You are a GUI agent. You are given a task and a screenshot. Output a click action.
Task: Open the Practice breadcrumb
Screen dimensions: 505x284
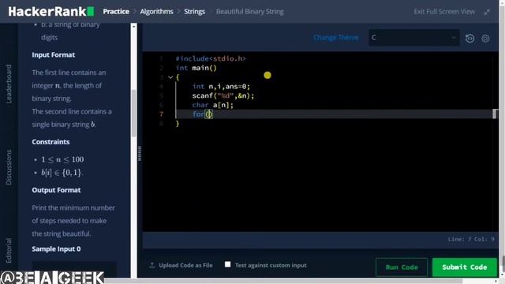tap(116, 12)
